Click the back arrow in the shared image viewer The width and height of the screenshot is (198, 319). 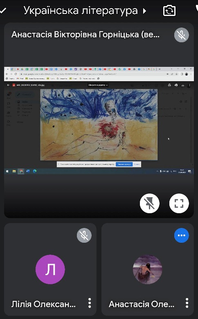point(8,85)
